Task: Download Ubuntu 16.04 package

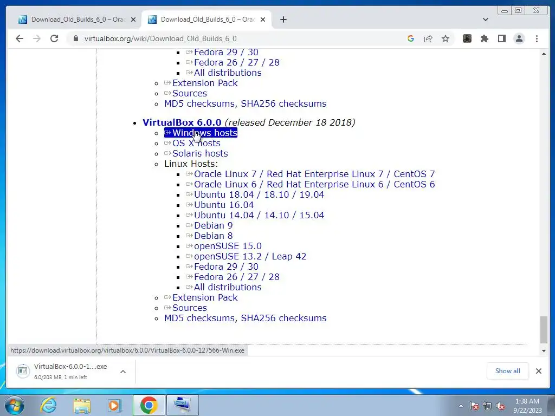Action: (220, 204)
